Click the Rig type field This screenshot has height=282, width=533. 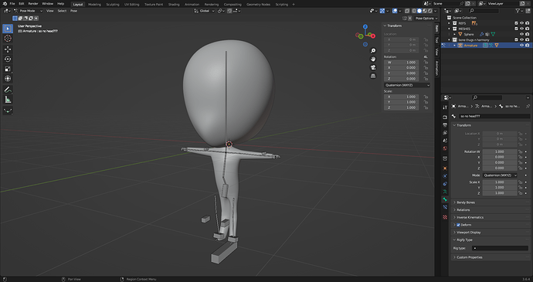pyautogui.click(x=500, y=248)
